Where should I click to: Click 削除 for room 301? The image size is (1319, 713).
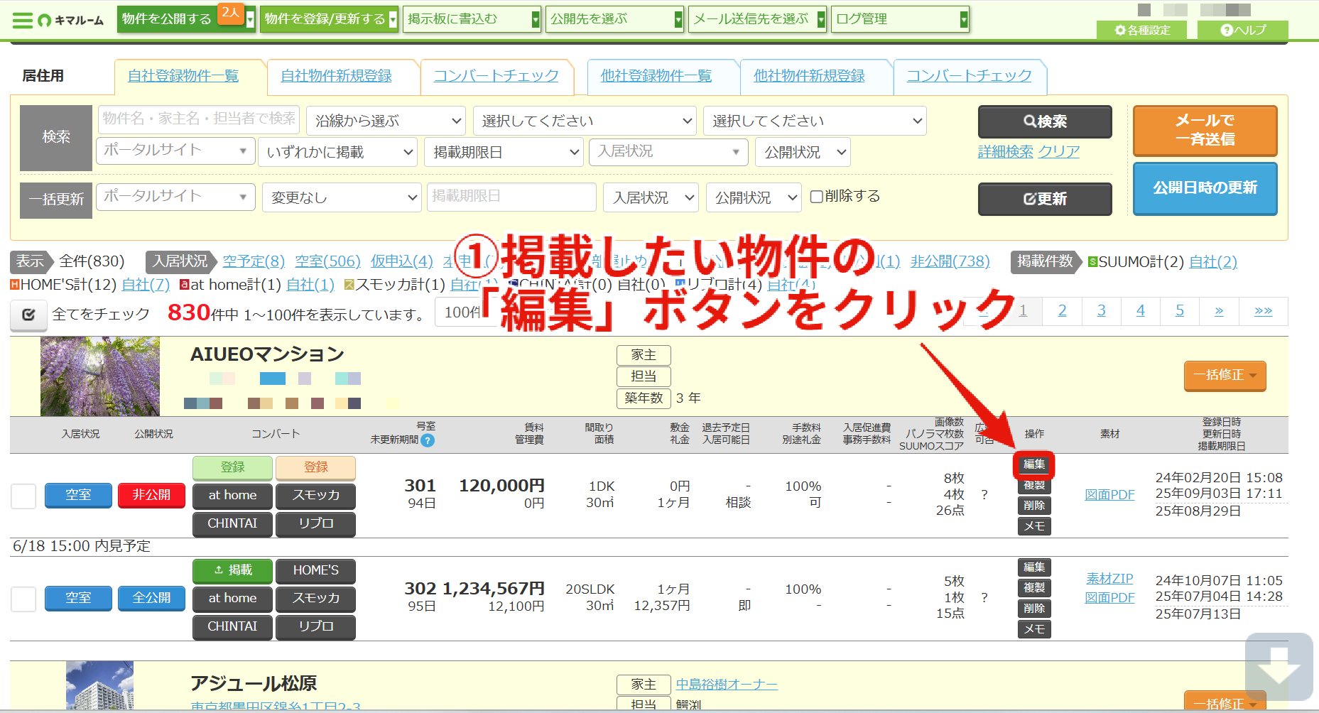click(x=1034, y=506)
